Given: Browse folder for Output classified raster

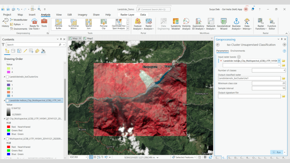Looking at the screenshot, I should pos(284,78).
